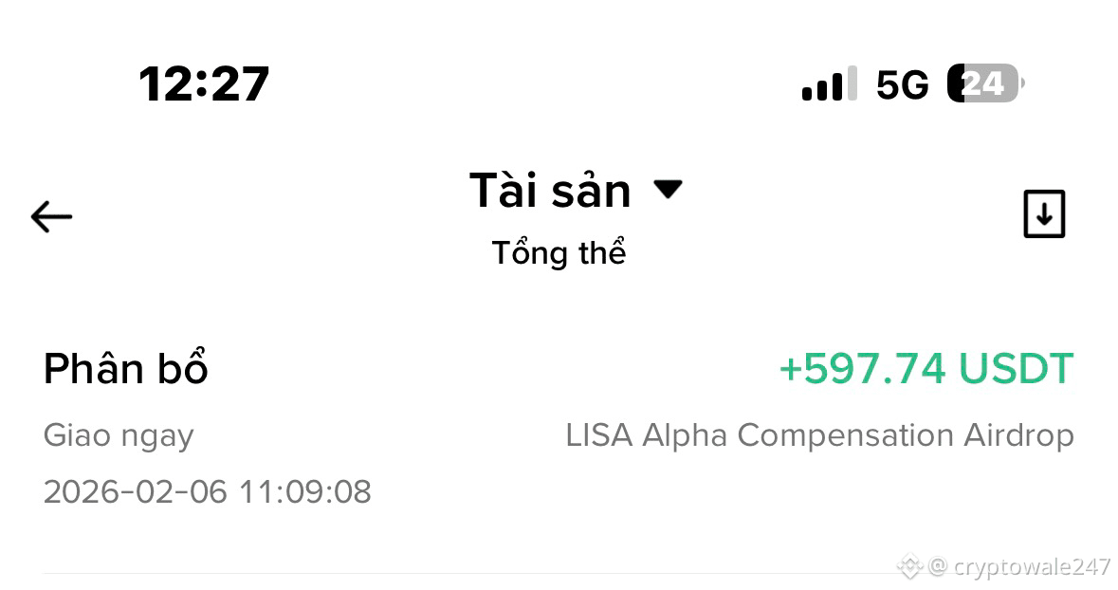The height and width of the screenshot is (590, 1118).
Task: Tap the Tổng thể subtitle
Action: click(559, 252)
